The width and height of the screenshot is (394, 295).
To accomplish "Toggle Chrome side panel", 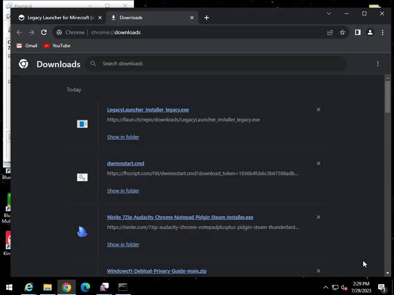I will [358, 32].
